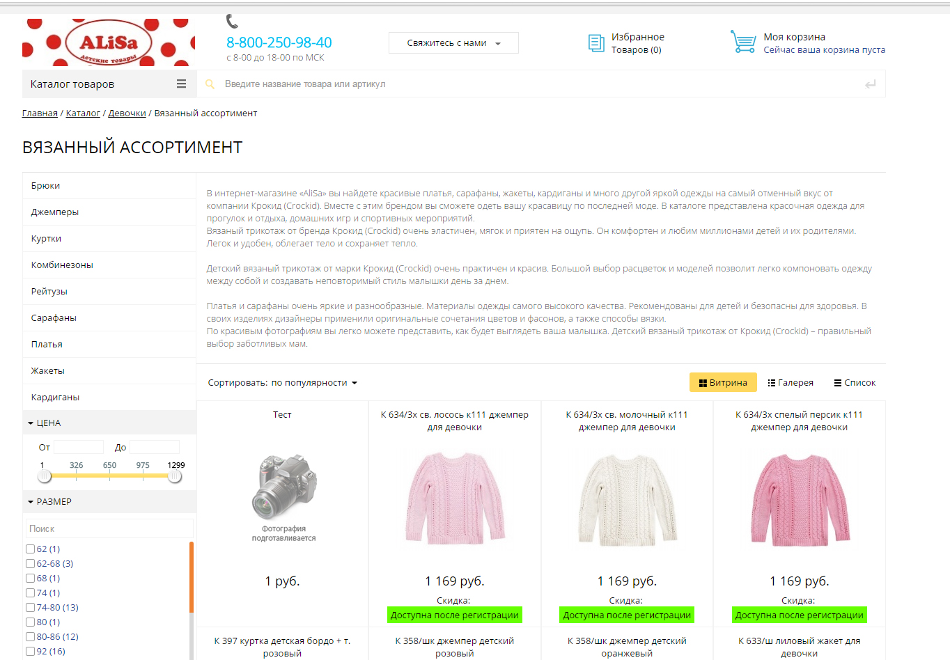Click the phone icon above the number
Image resolution: width=950 pixels, height=660 pixels.
pyautogui.click(x=233, y=22)
